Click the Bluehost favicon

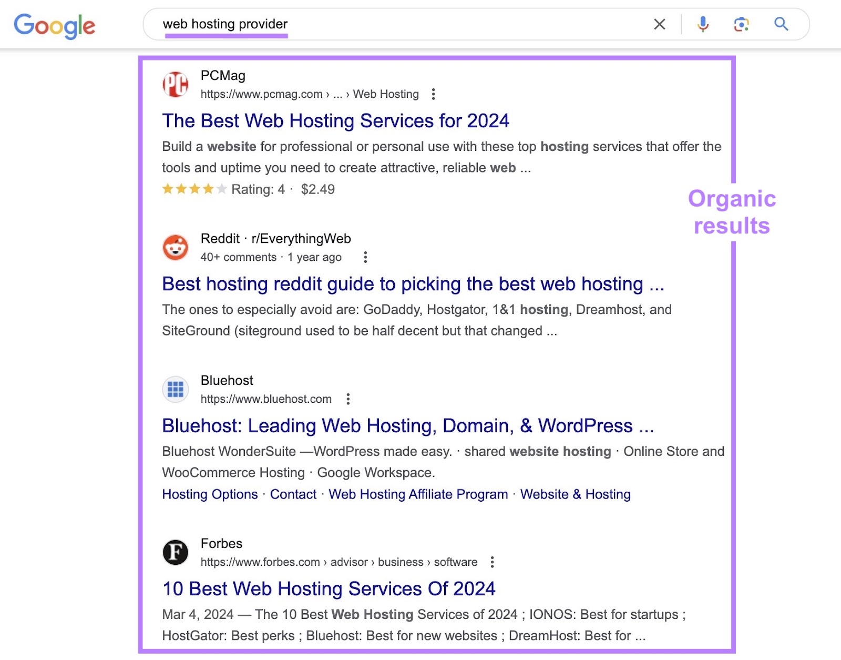176,389
